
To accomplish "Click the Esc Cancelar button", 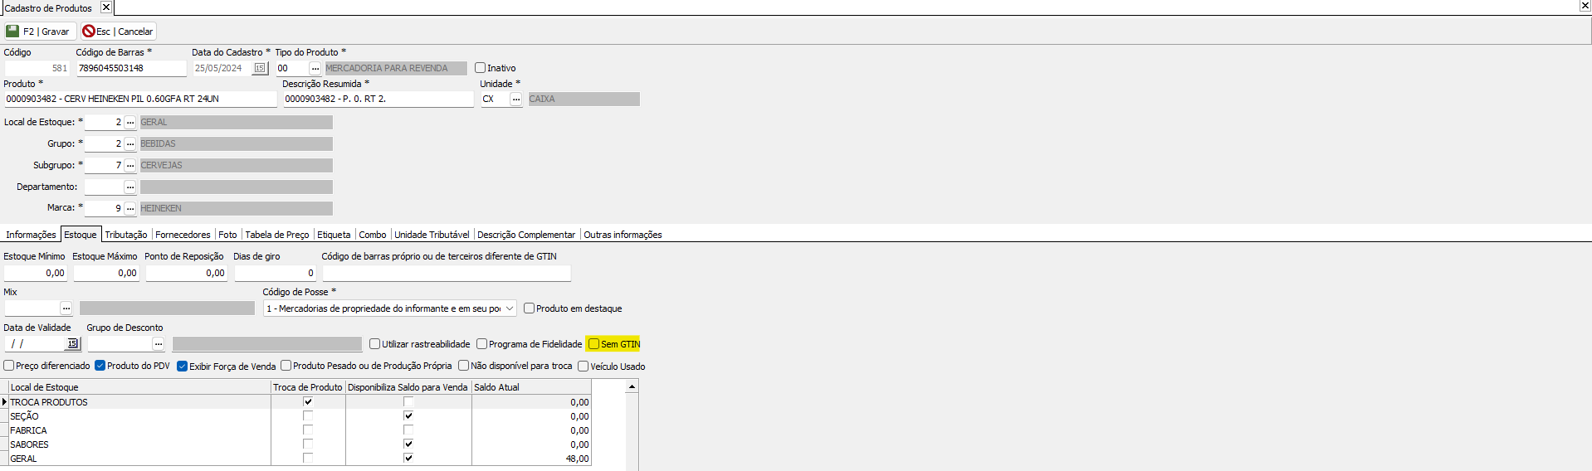I will tap(118, 32).
